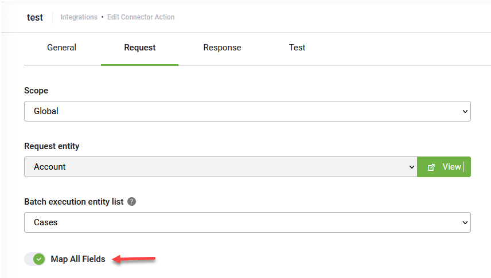The width and height of the screenshot is (491, 278).
Task: Click the Map All Fields label text
Action: point(78,259)
